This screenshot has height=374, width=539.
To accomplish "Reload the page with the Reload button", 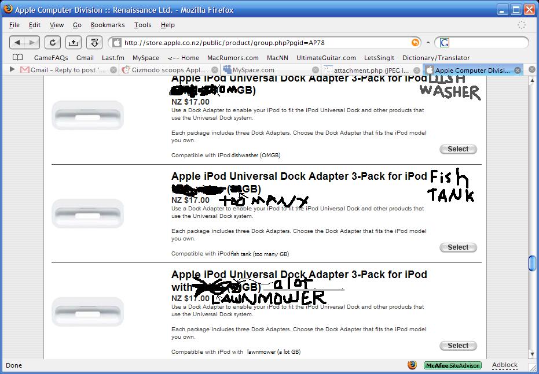I will click(52, 43).
